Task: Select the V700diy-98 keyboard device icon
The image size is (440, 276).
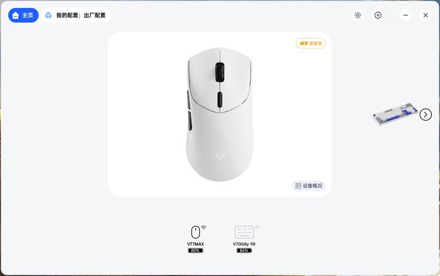Action: (244, 232)
